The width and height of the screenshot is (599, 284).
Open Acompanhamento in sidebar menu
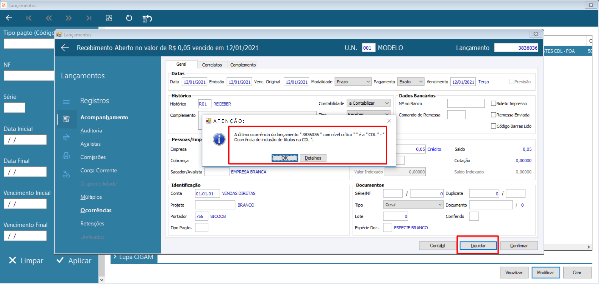click(x=104, y=117)
